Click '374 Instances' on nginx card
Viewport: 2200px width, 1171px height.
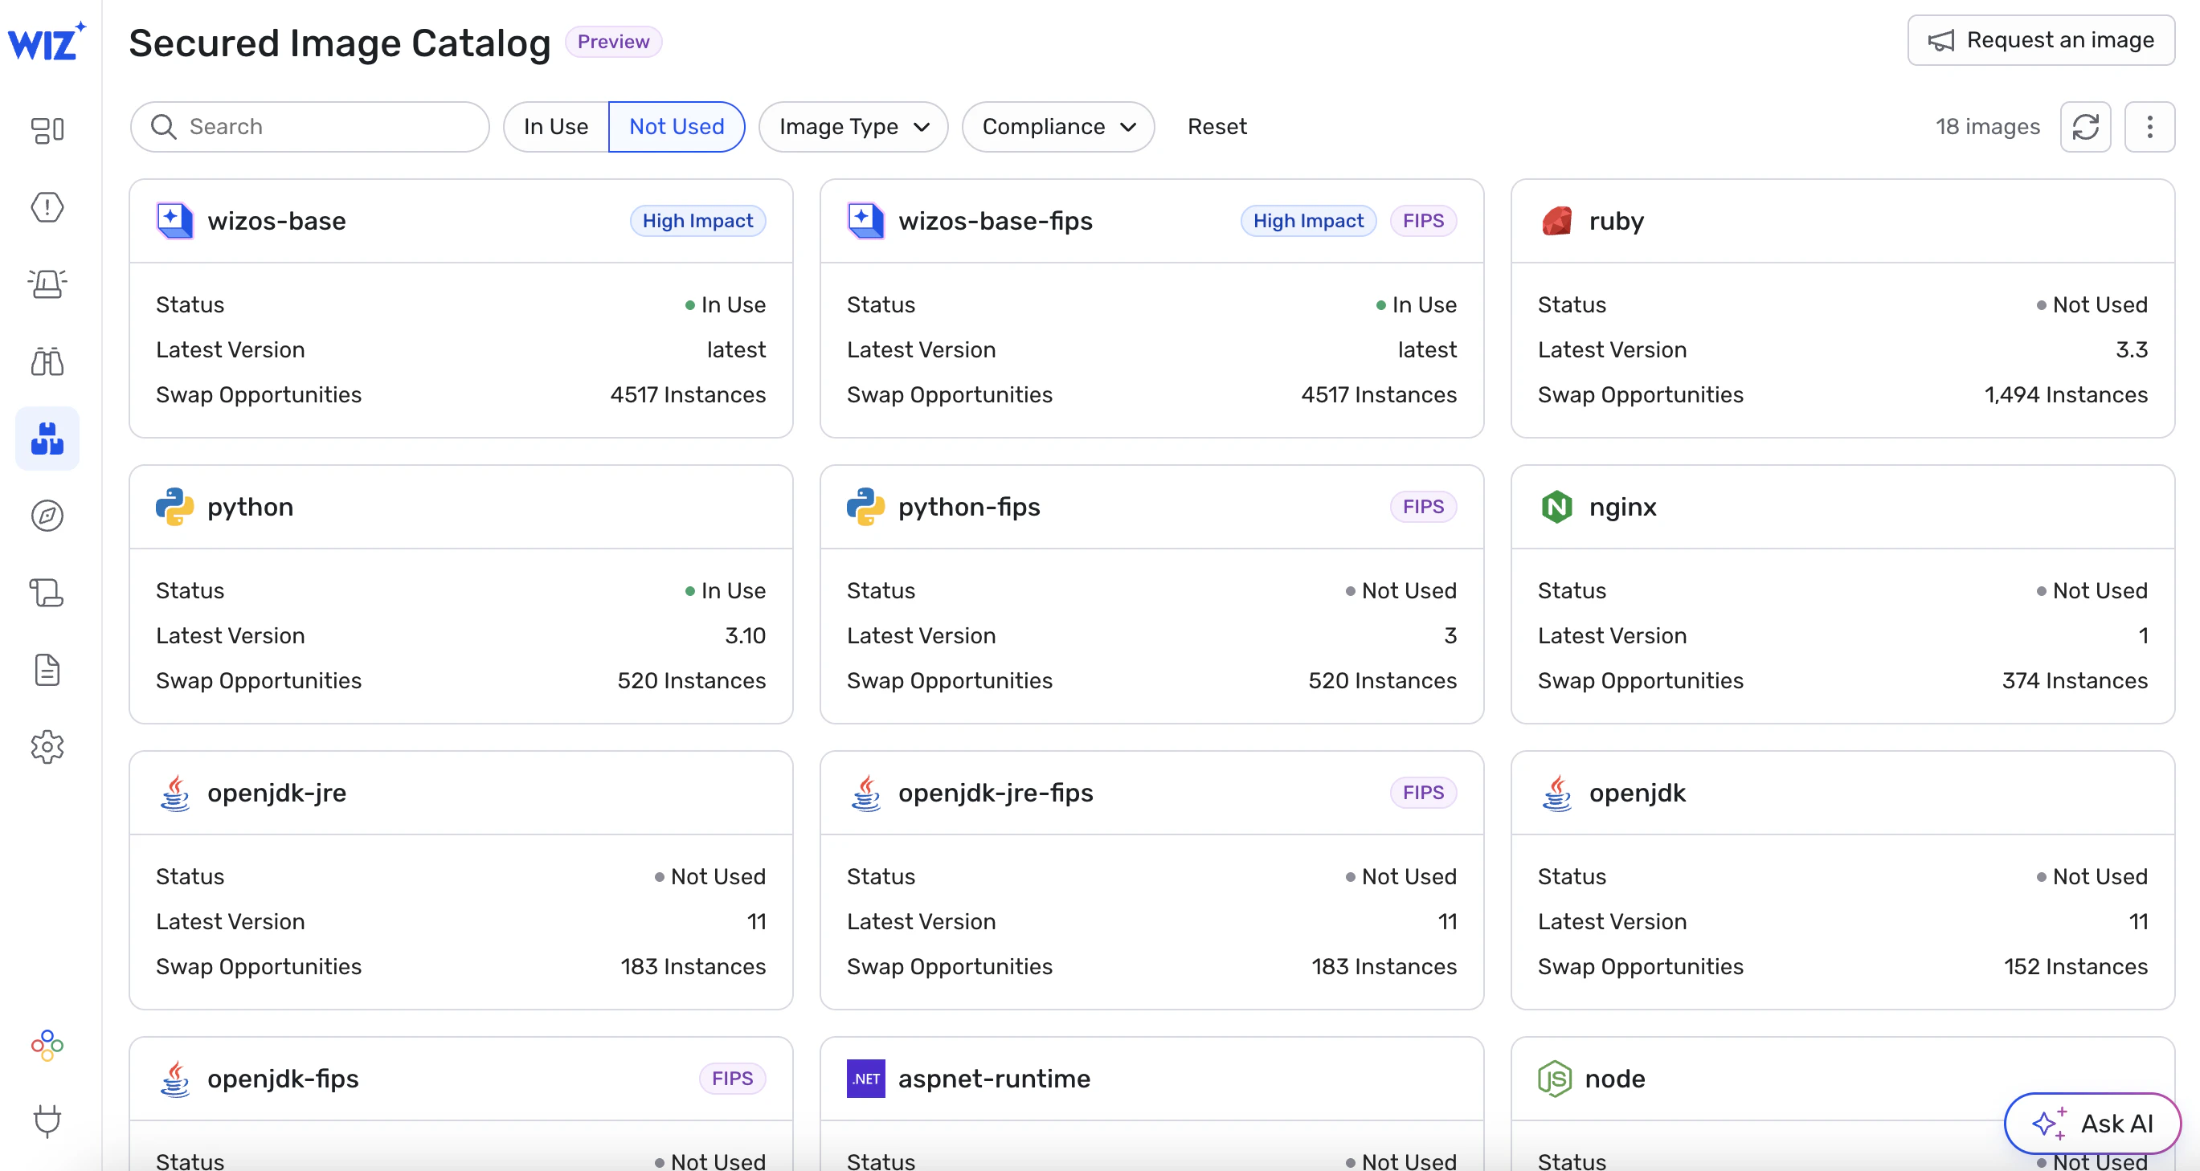pyautogui.click(x=2075, y=681)
